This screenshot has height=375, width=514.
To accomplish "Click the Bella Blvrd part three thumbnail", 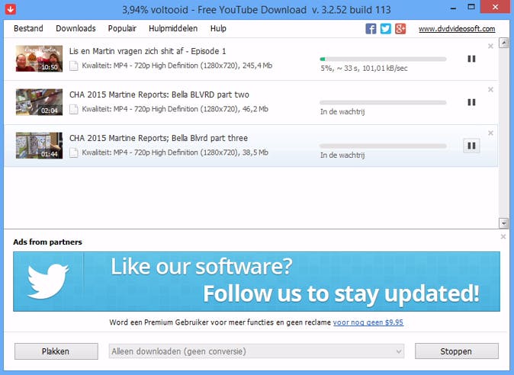I will [39, 146].
